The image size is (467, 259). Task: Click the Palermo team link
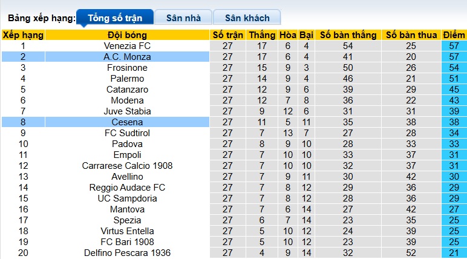(127, 79)
